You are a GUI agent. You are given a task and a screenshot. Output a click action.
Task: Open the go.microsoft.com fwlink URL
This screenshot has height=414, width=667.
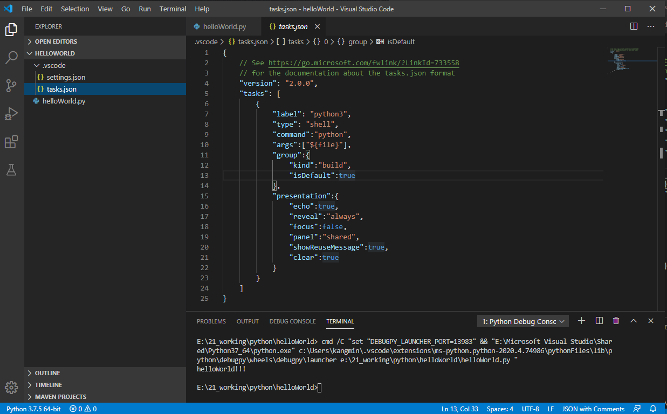click(x=364, y=63)
